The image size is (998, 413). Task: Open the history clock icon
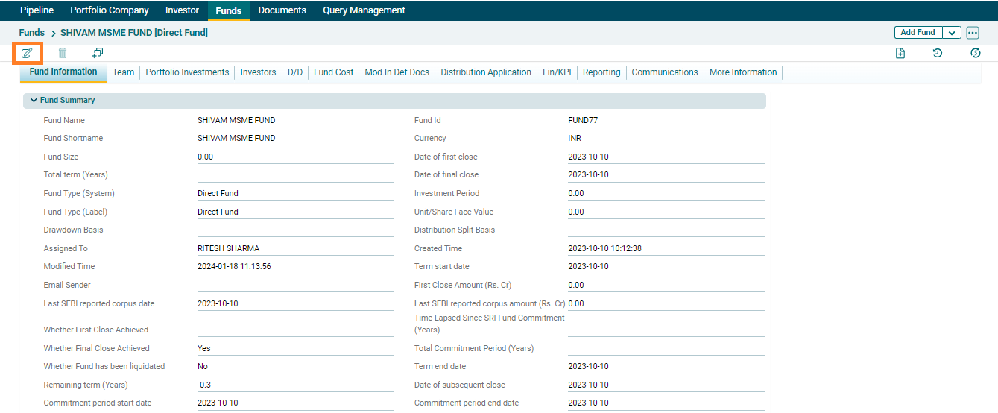(x=938, y=53)
